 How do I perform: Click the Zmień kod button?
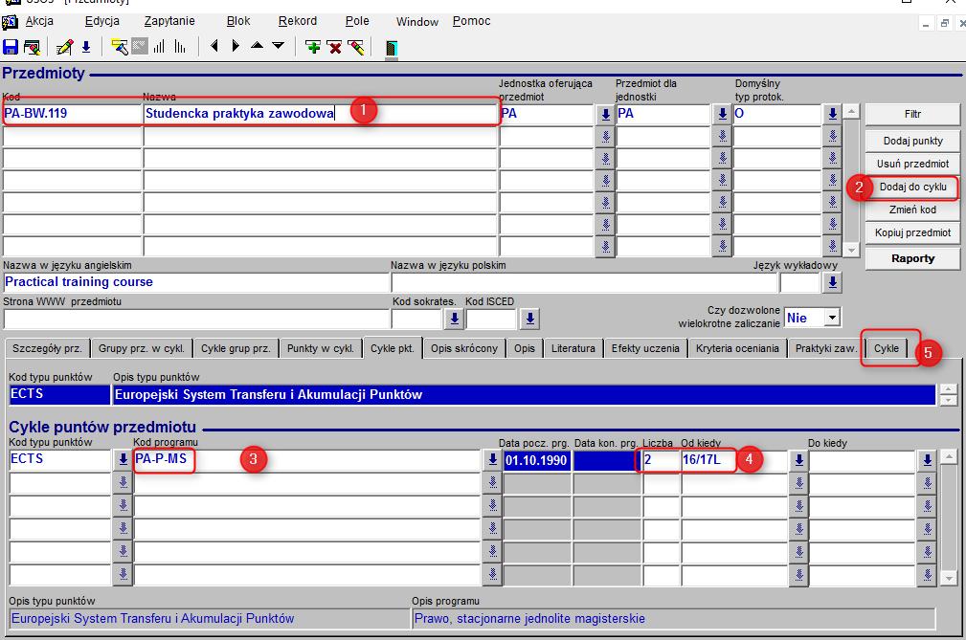point(912,210)
